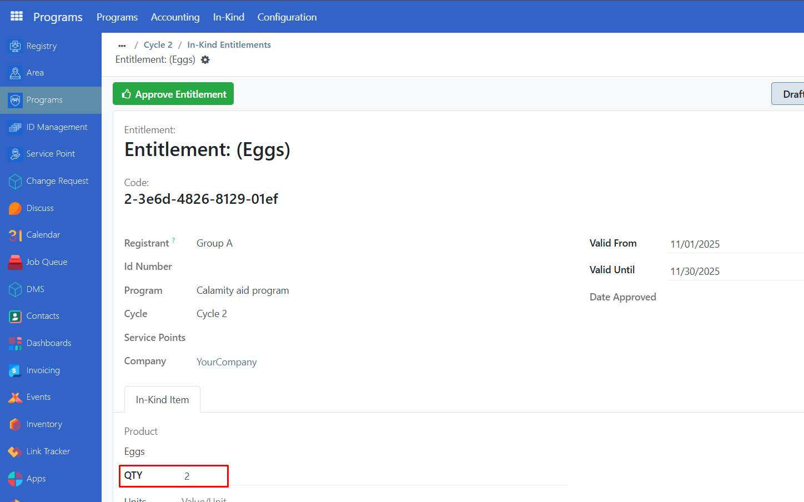Click the Valid From date field
Image resolution: width=804 pixels, height=502 pixels.
point(733,244)
